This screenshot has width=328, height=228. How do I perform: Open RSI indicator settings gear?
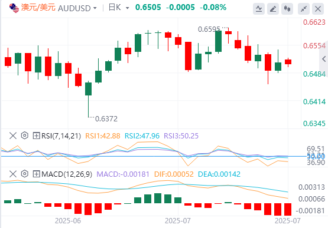tap(25, 136)
